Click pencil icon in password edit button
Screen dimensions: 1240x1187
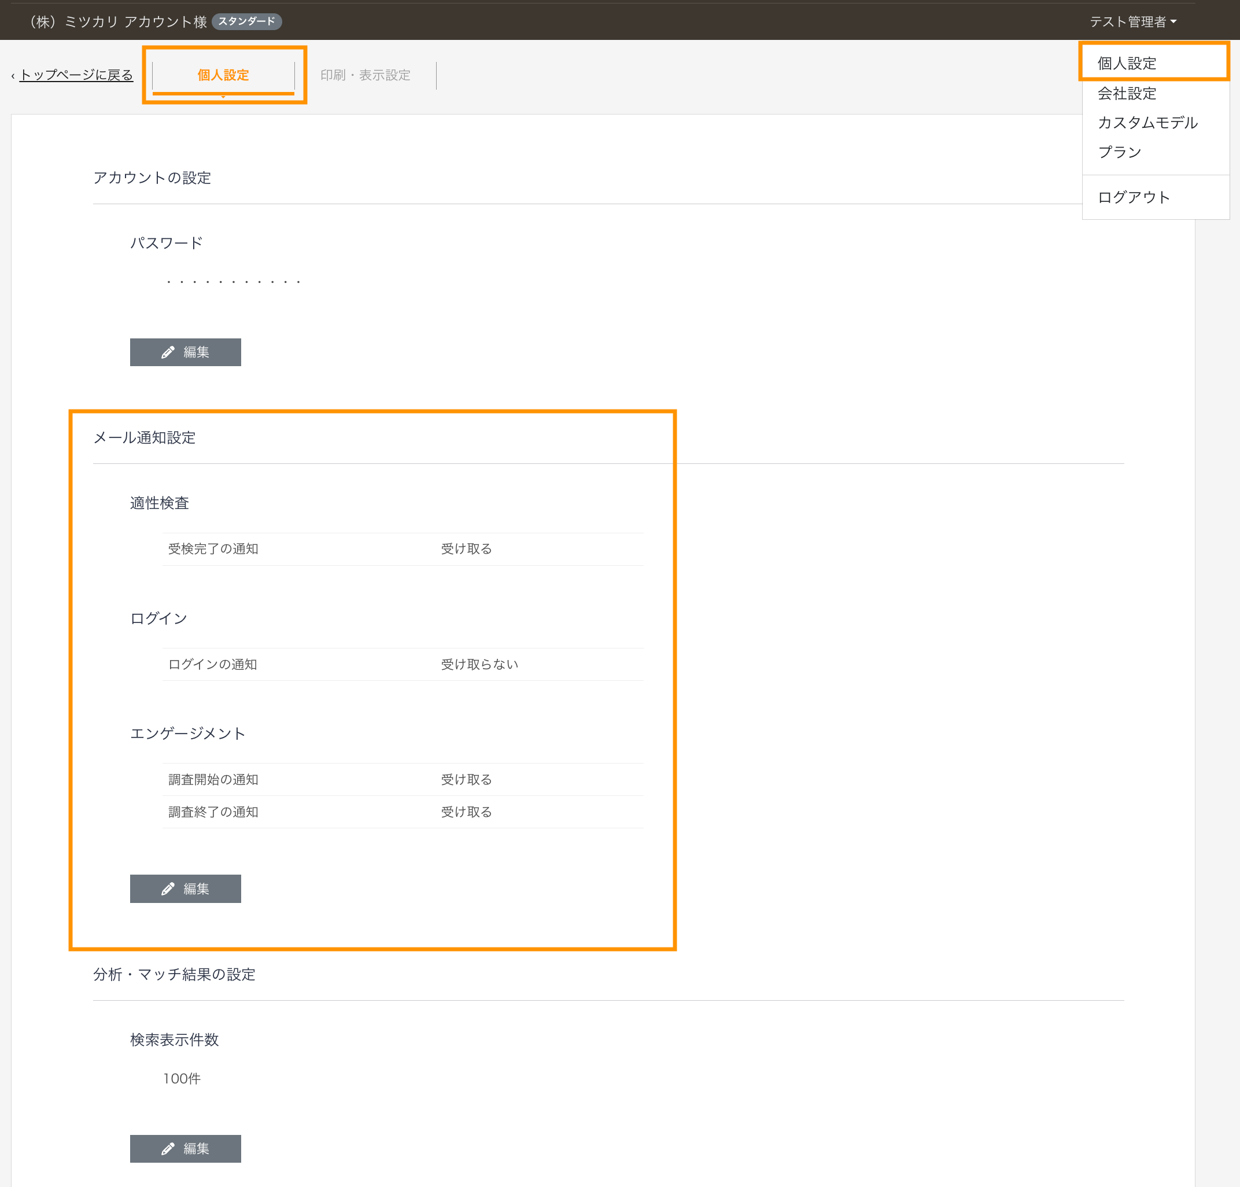point(168,352)
